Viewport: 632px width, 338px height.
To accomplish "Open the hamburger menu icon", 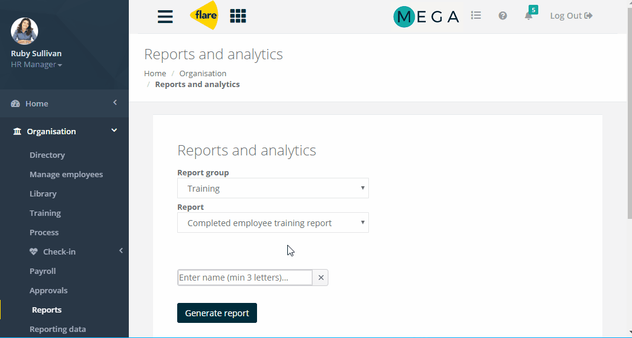I will [165, 16].
